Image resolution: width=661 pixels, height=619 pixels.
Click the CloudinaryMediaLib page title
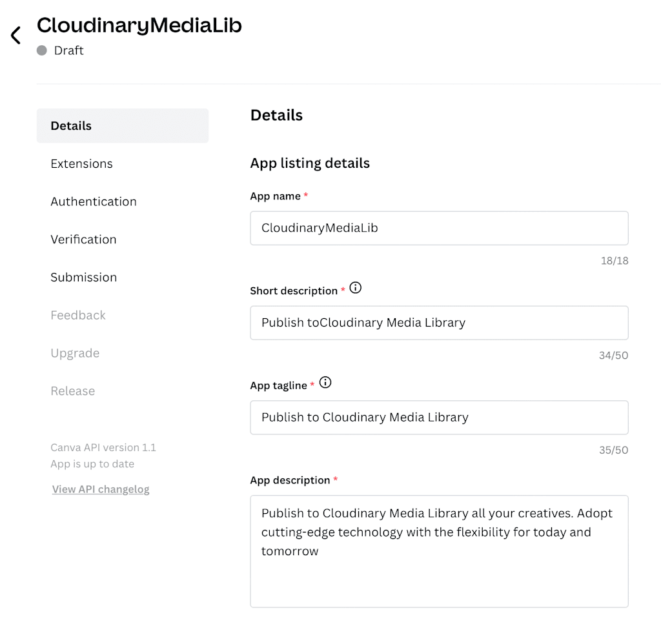[x=139, y=25]
